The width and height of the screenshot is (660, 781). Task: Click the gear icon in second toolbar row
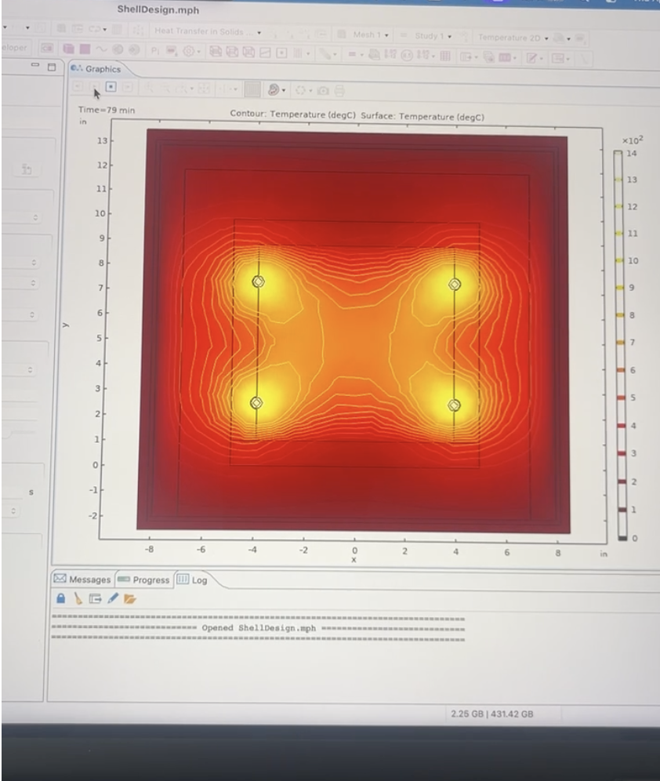pos(188,51)
